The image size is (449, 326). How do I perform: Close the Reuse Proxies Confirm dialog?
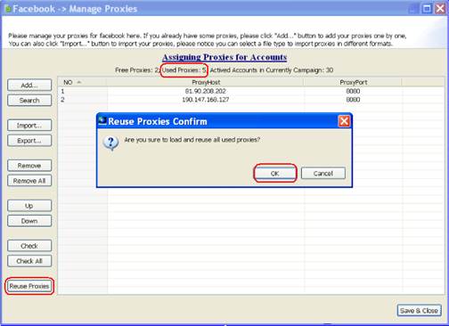tap(344, 121)
